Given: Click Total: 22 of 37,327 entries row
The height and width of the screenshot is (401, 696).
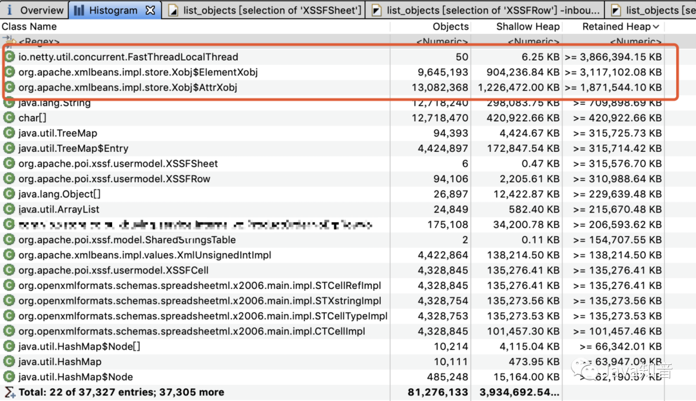Looking at the screenshot, I should [x=333, y=392].
